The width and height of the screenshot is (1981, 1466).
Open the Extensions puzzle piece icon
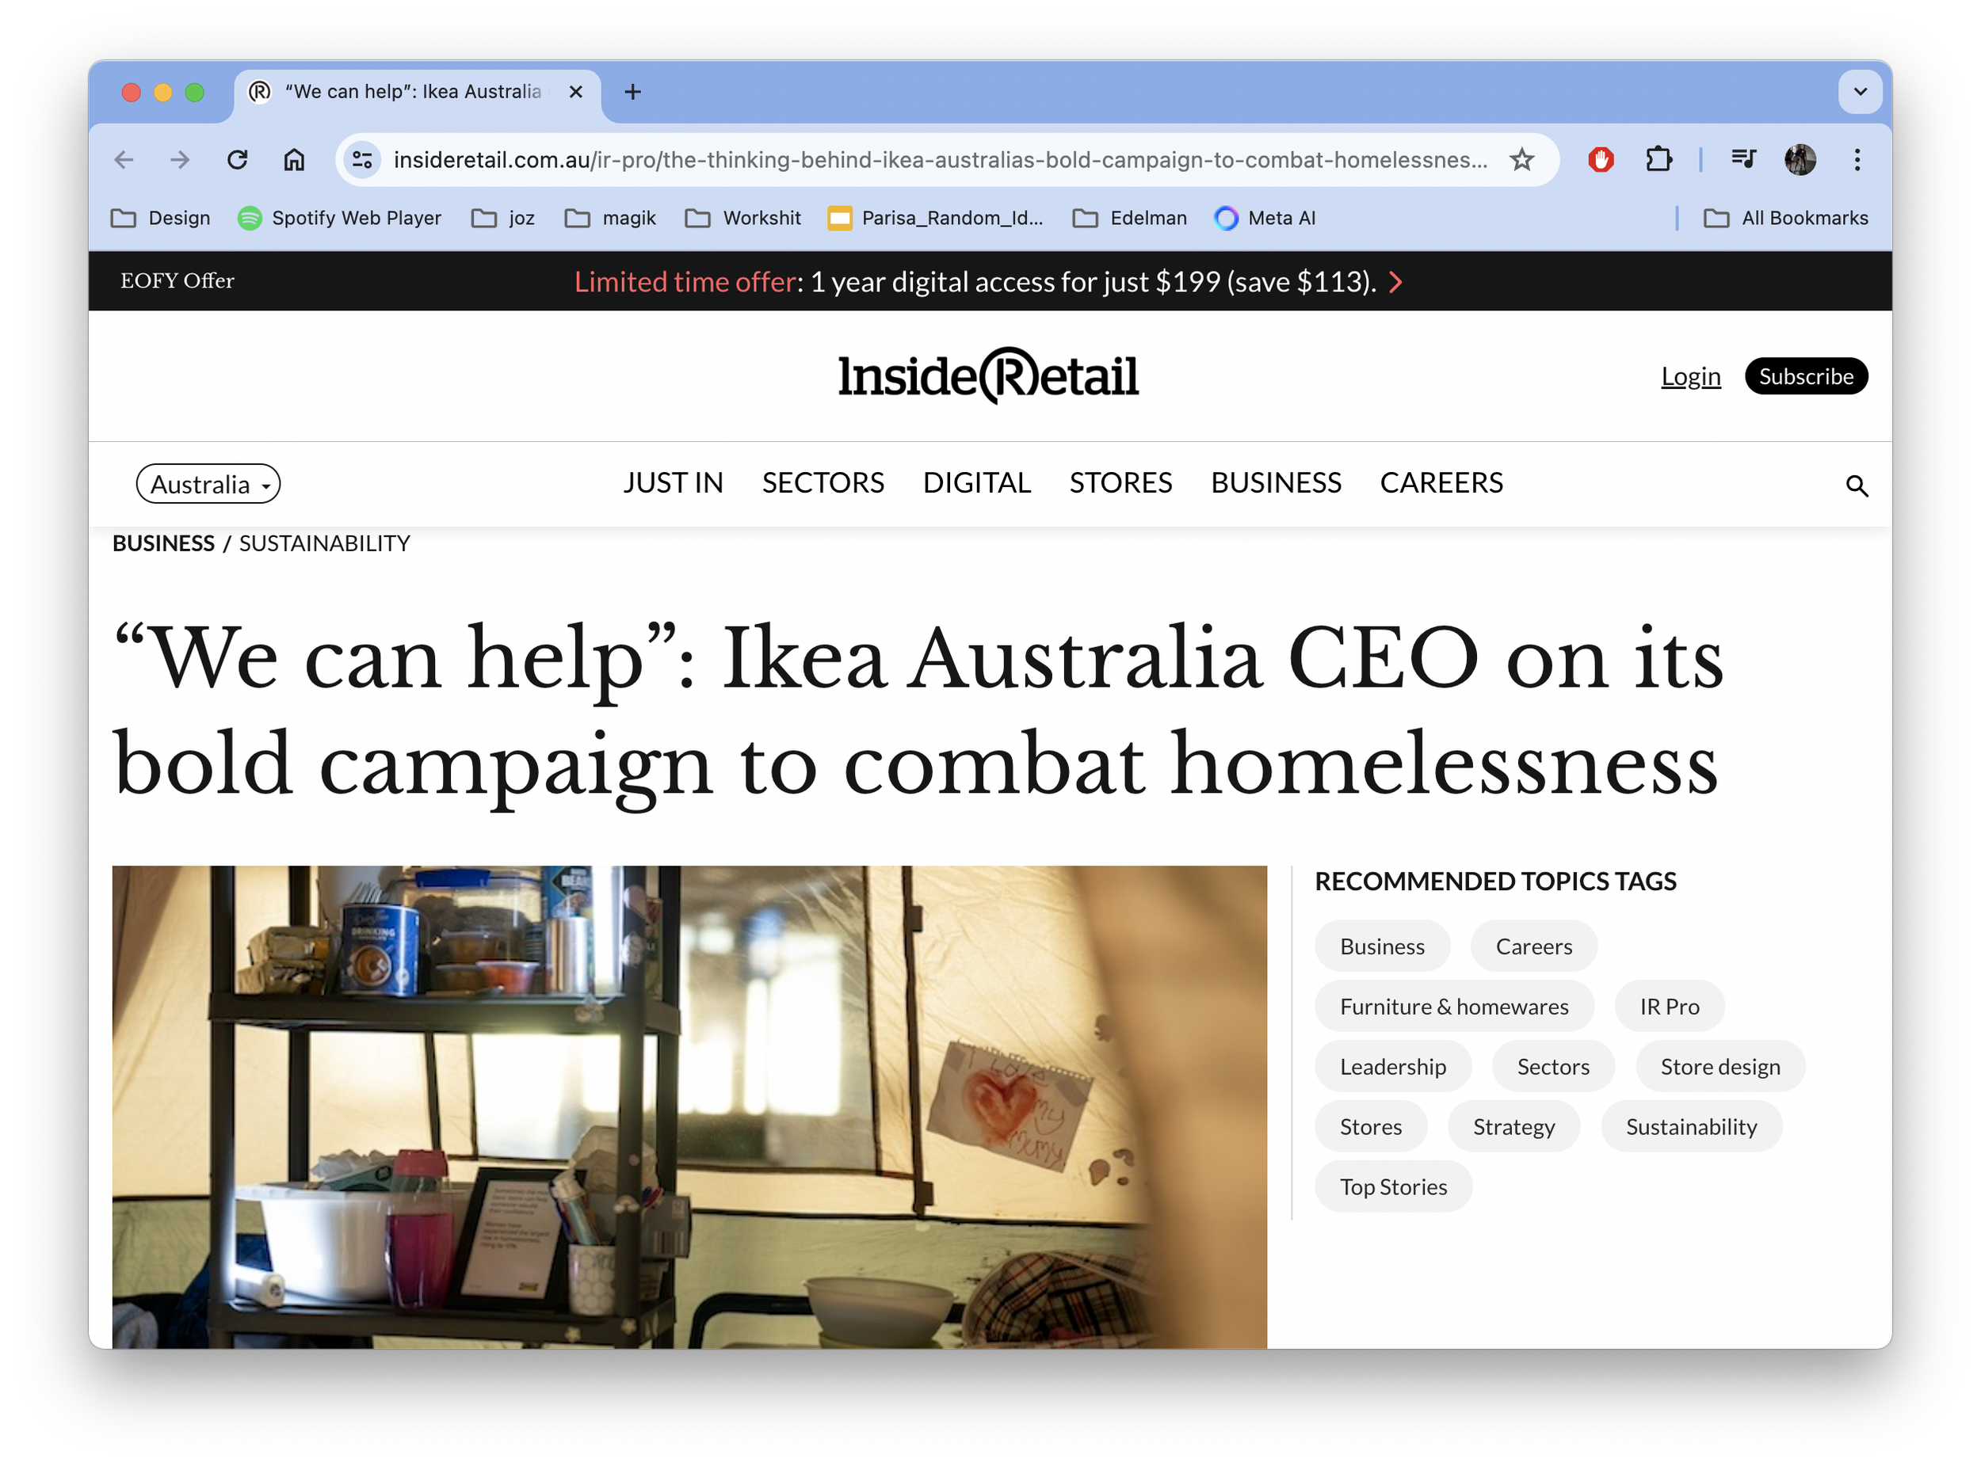[x=1658, y=161]
